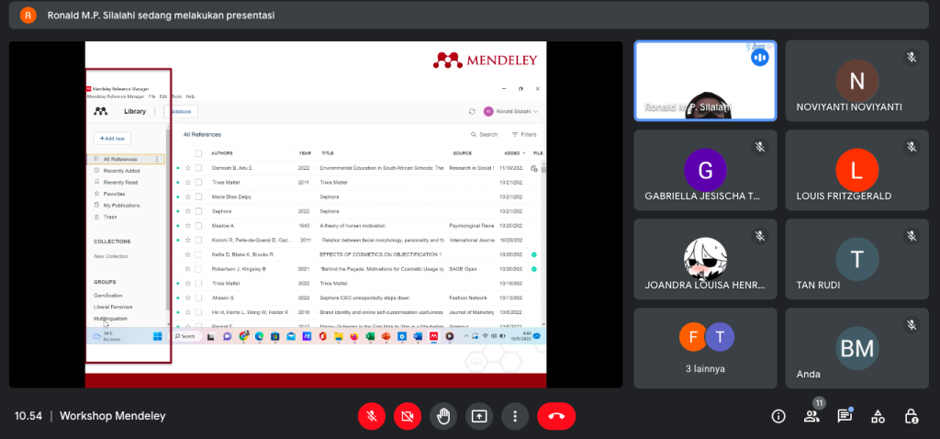Open Help menu in Mendeley
940x439 pixels.
[x=191, y=96]
